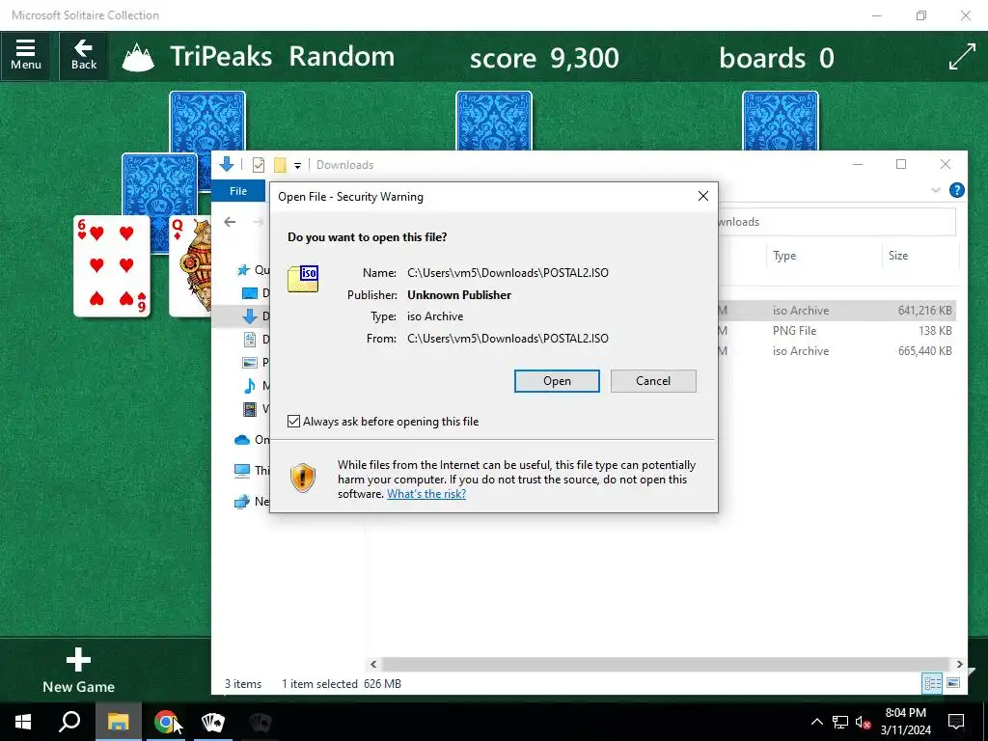Screen dimensions: 988x741
Task: Select This PC in navigation pane
Action: pos(242,470)
